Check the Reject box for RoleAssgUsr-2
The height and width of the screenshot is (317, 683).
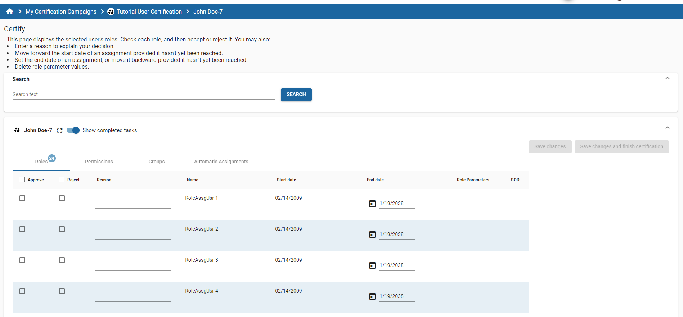click(62, 229)
